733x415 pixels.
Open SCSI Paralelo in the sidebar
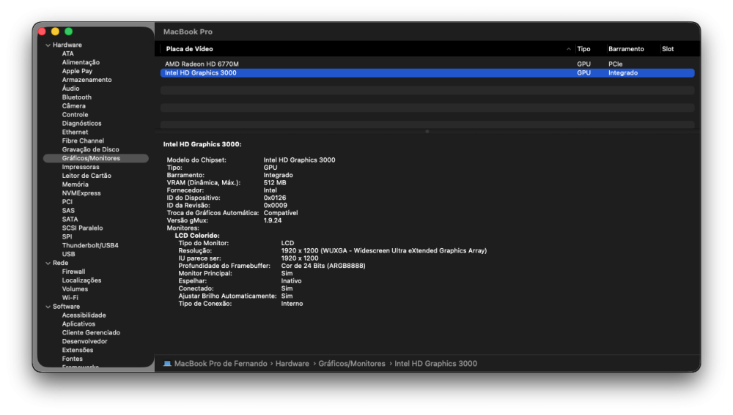point(82,228)
